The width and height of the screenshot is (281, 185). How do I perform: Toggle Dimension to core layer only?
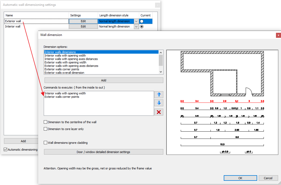coord(46,129)
